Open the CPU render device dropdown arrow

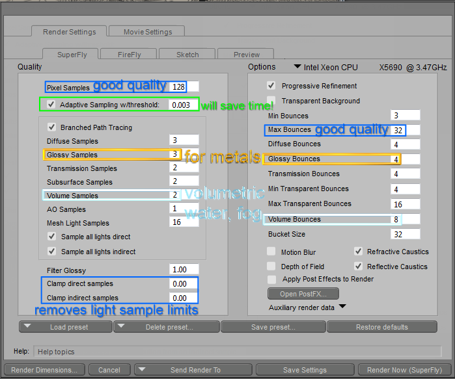click(297, 66)
